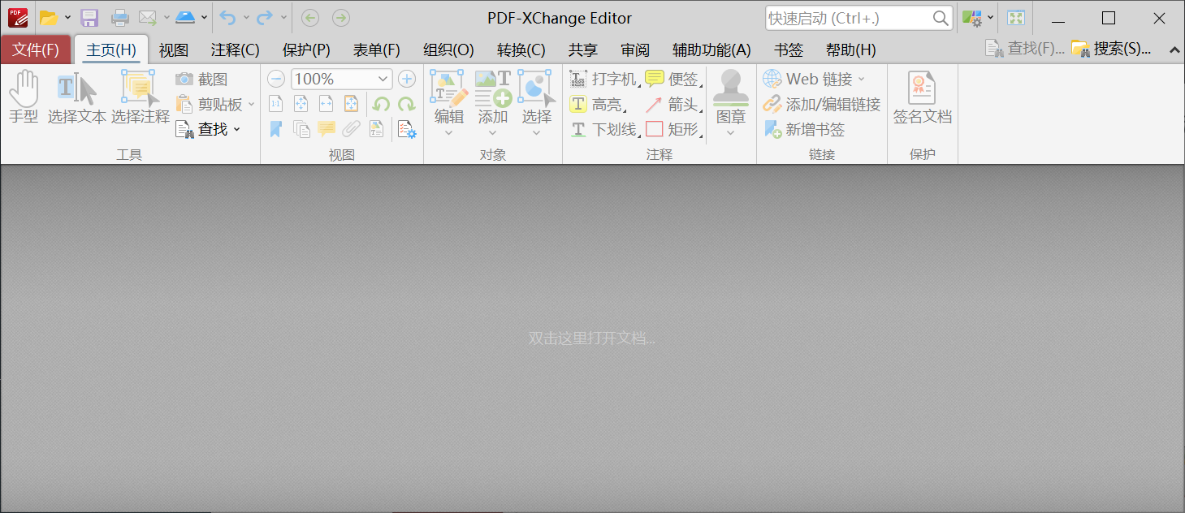Click the 截图 snapshot button
The width and height of the screenshot is (1185, 513).
(202, 79)
